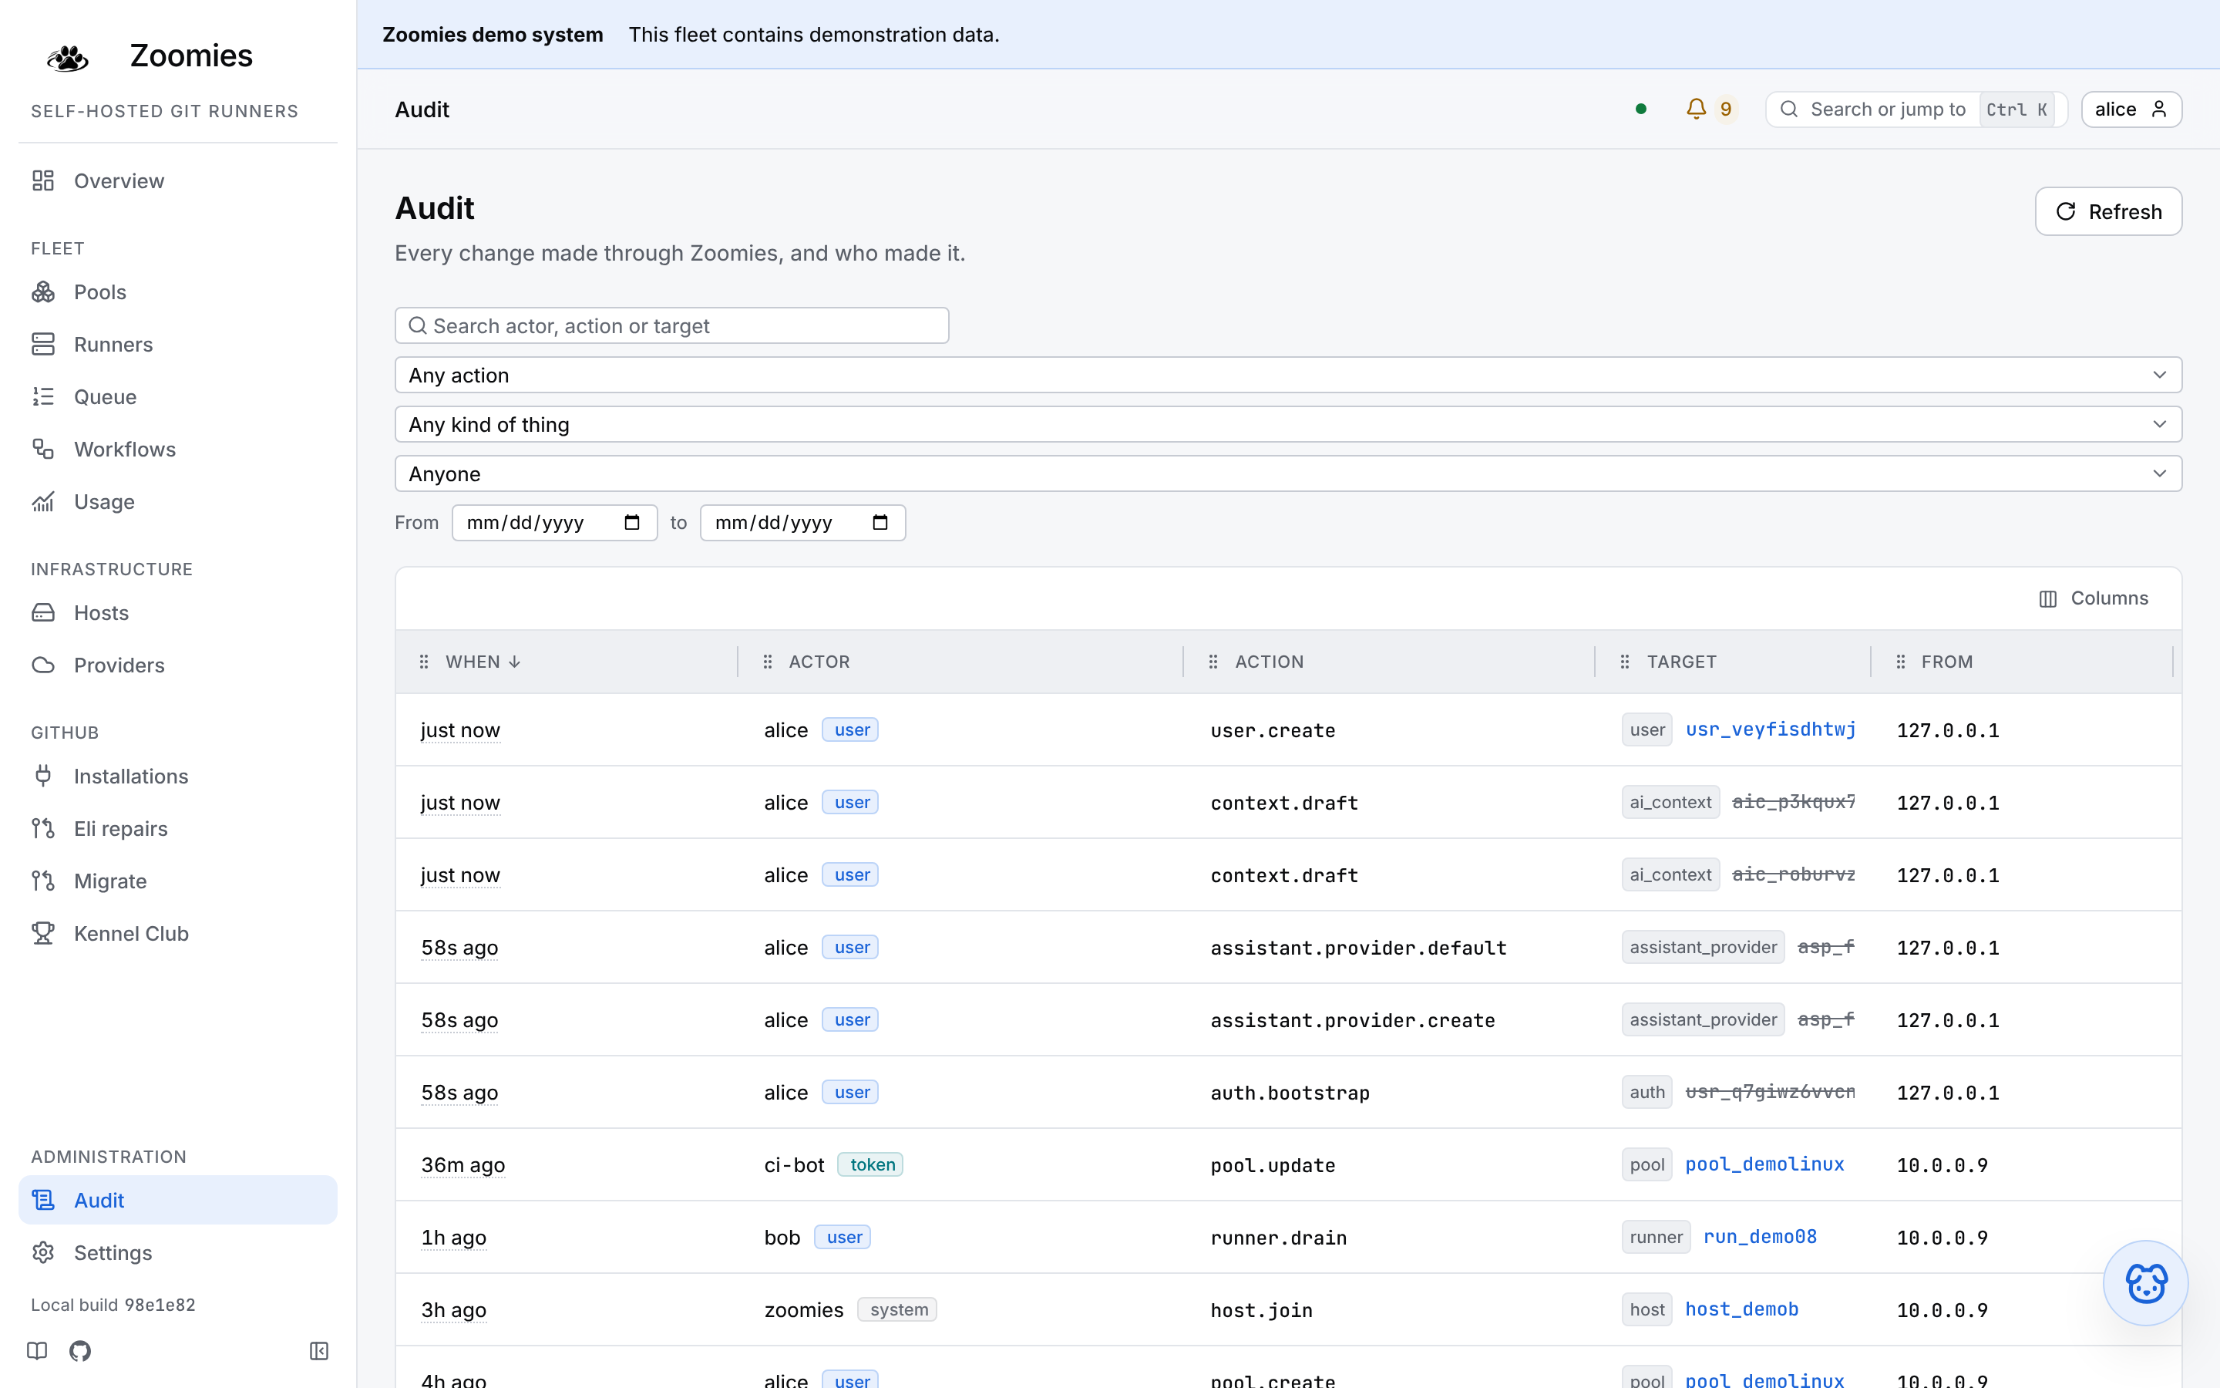Open the documentation book icon
The height and width of the screenshot is (1388, 2220).
37,1350
